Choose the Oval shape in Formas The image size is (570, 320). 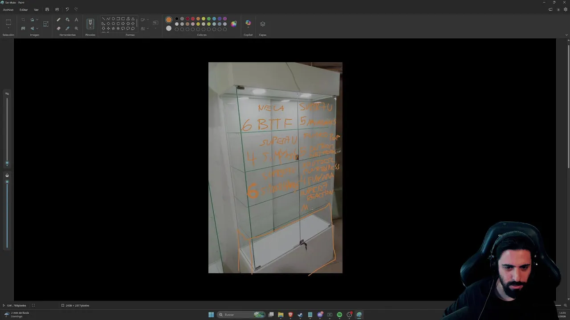click(113, 19)
